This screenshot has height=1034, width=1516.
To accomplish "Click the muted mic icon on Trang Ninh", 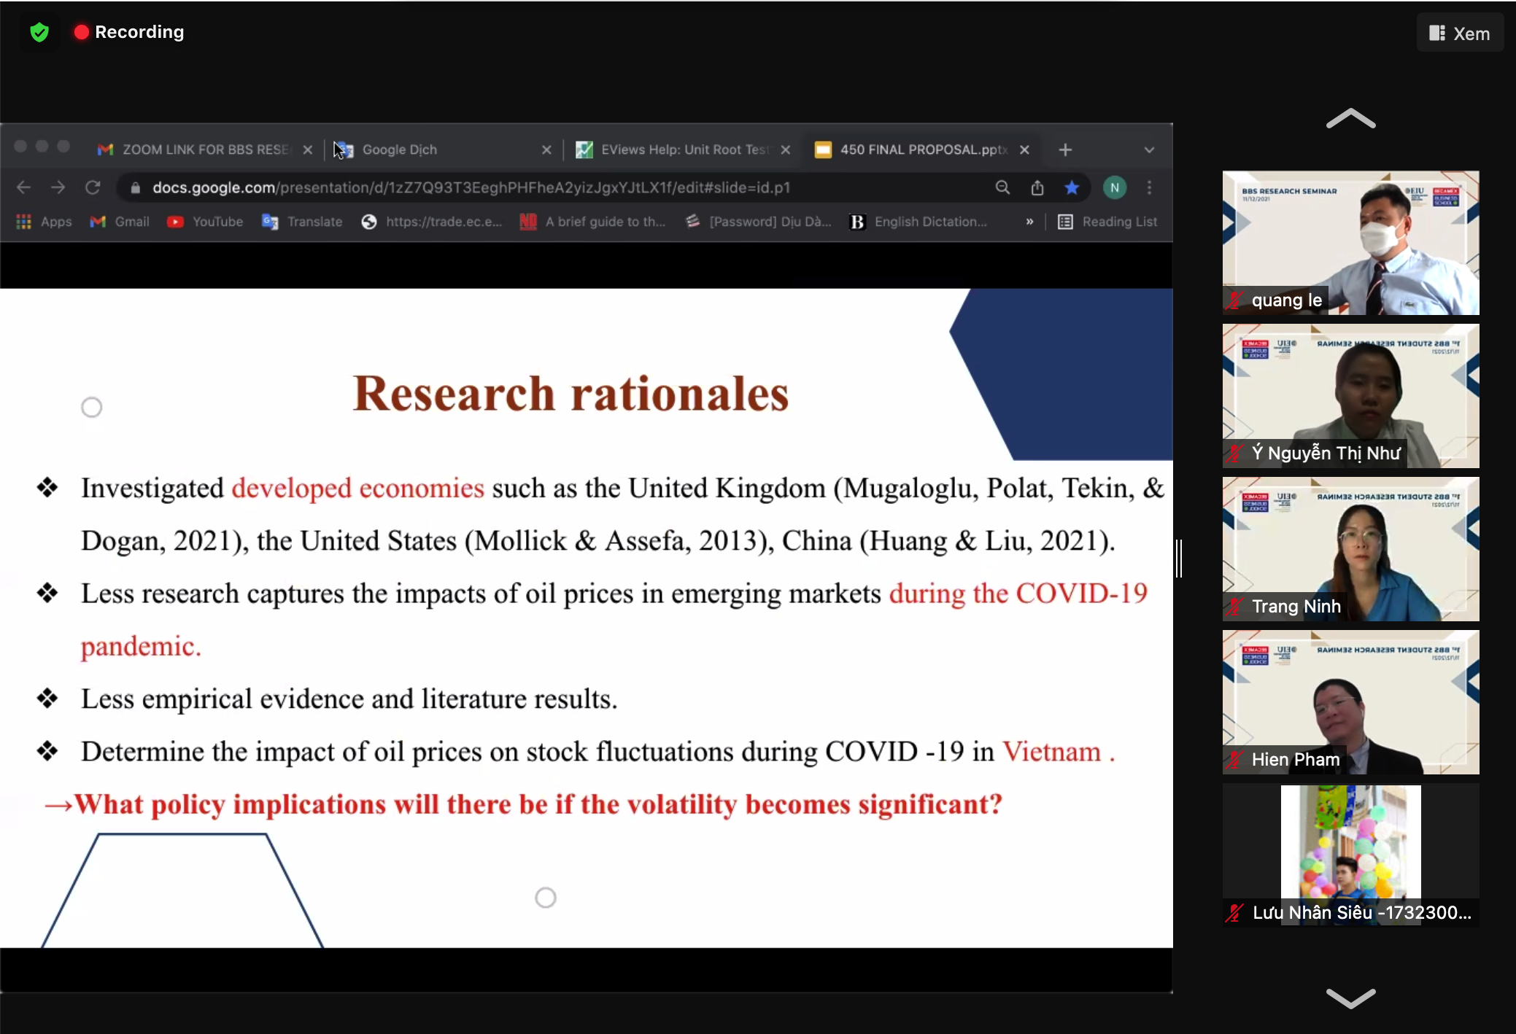I will [1234, 606].
